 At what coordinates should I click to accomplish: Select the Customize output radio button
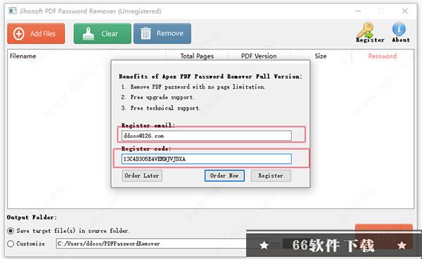pos(11,244)
